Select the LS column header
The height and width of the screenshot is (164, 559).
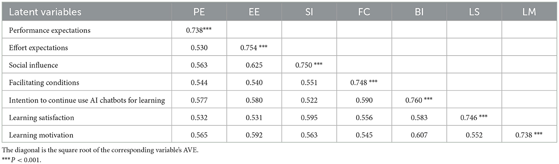tap(474, 12)
